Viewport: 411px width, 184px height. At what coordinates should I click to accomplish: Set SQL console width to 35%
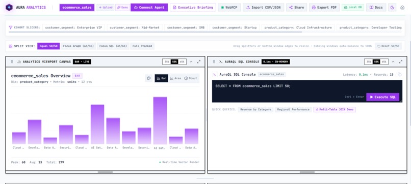(368, 62)
